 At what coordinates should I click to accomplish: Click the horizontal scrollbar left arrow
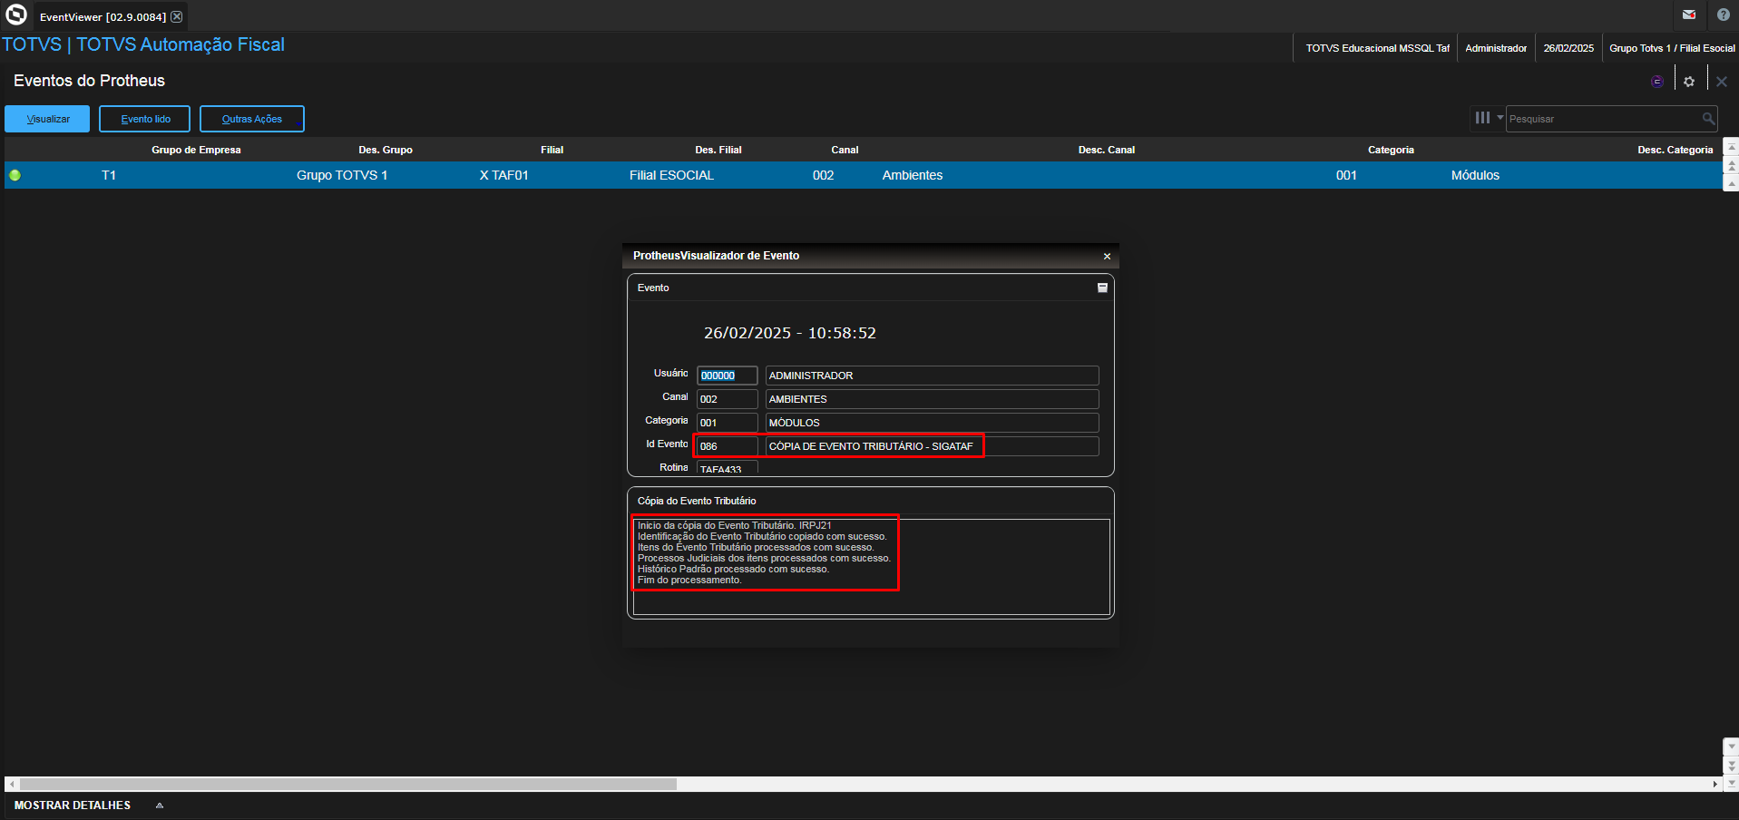11,784
